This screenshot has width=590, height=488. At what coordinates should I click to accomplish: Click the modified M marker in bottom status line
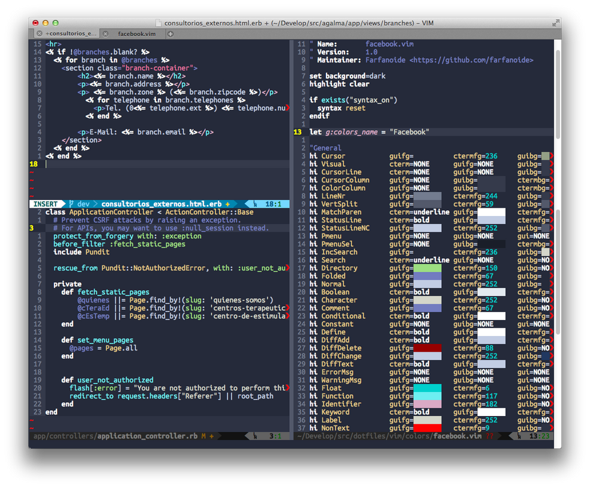point(203,436)
